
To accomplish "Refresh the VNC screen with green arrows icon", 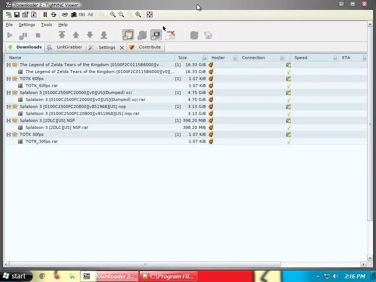I will (x=54, y=15).
